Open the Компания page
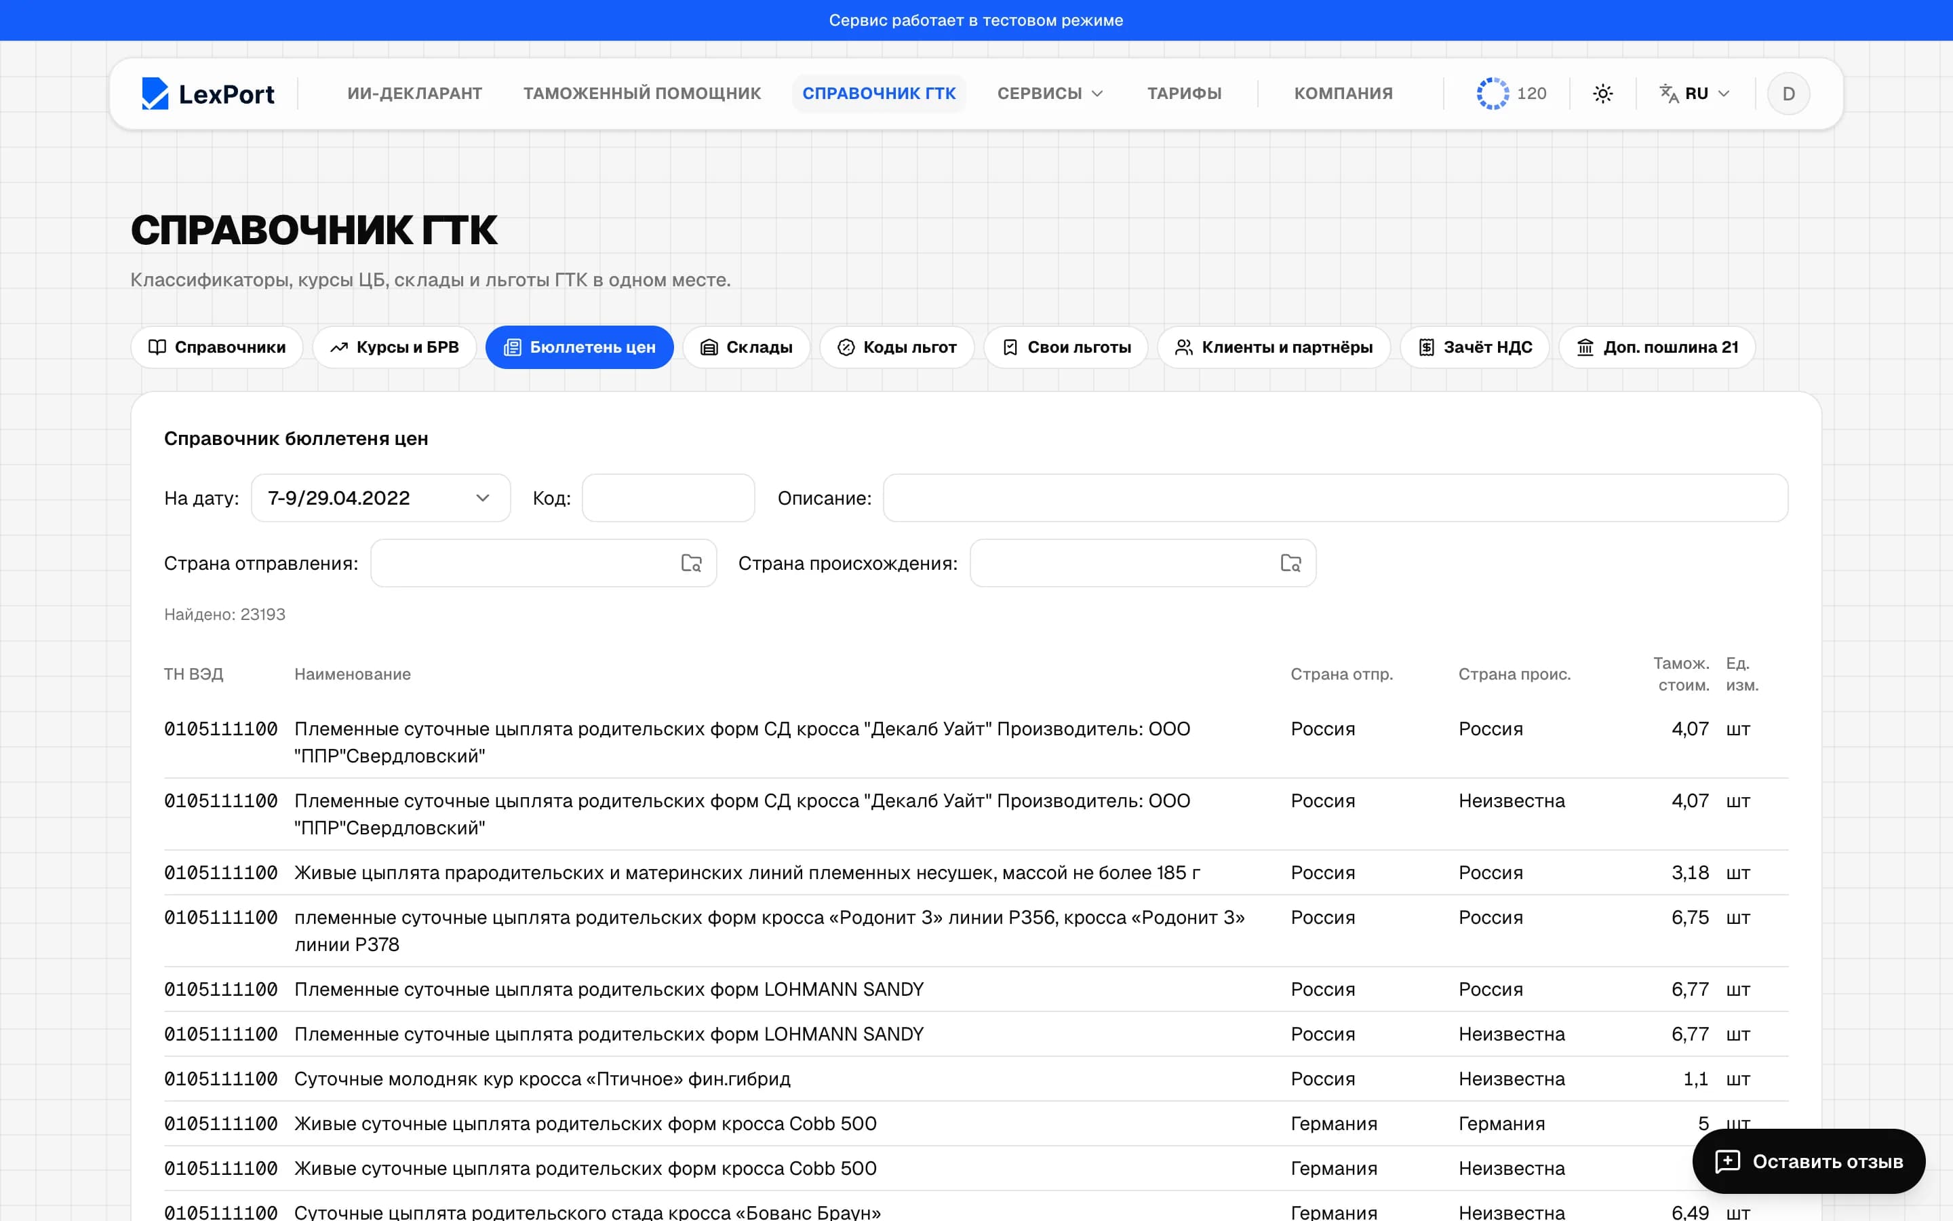1953x1221 pixels. 1343,94
